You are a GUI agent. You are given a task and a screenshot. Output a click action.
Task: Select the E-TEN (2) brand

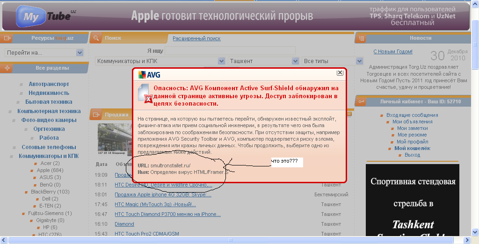pyautogui.click(x=50, y=206)
